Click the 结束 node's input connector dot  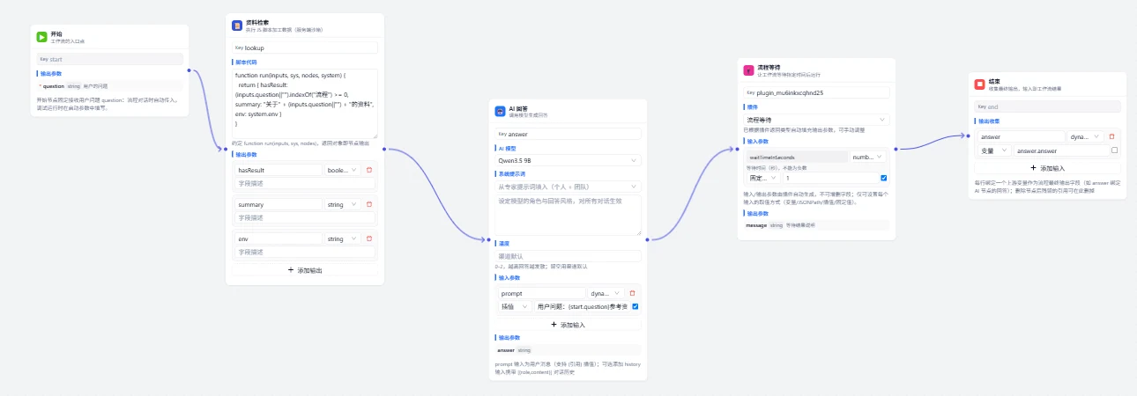click(967, 136)
